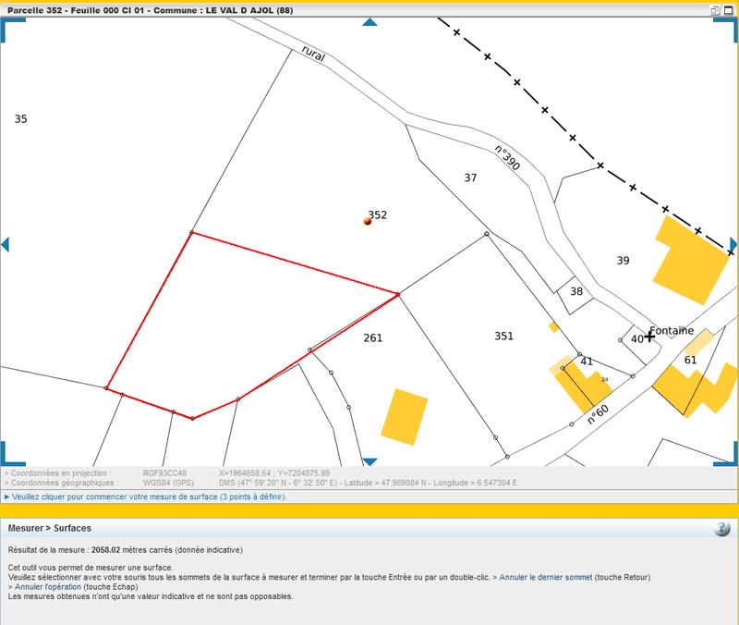Screen dimensions: 739x625
Task: Click the 'Annuler l'opération' link
Action: pyautogui.click(x=42, y=587)
